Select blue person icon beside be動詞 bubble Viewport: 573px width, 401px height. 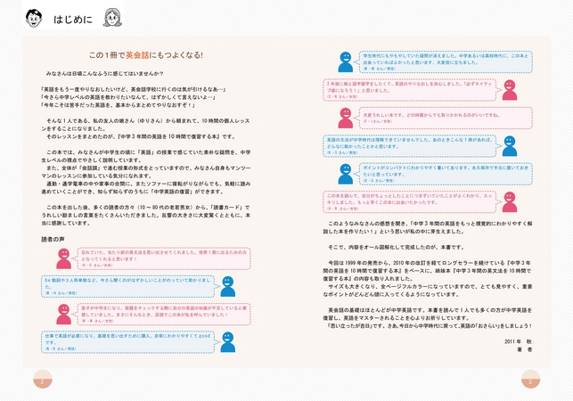click(x=228, y=285)
